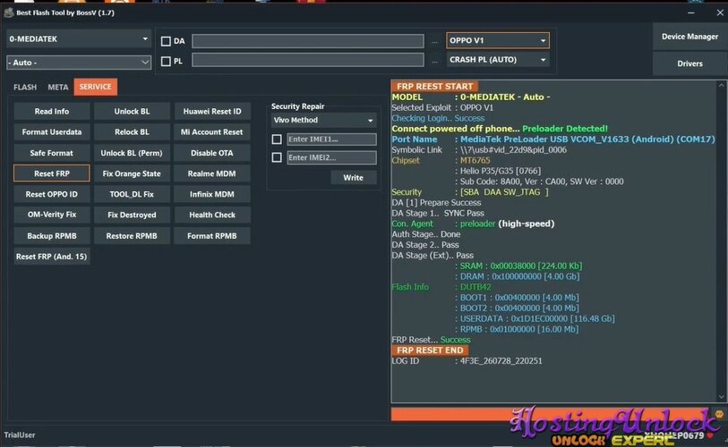728x447 pixels.
Task: Click the orange progress bar
Action: click(x=550, y=414)
